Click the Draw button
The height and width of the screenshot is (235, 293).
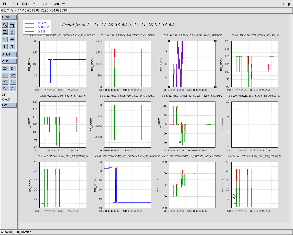click(x=9, y=17)
